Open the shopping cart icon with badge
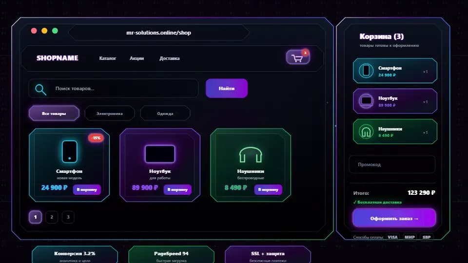The width and height of the screenshot is (468, 263). pos(297,57)
